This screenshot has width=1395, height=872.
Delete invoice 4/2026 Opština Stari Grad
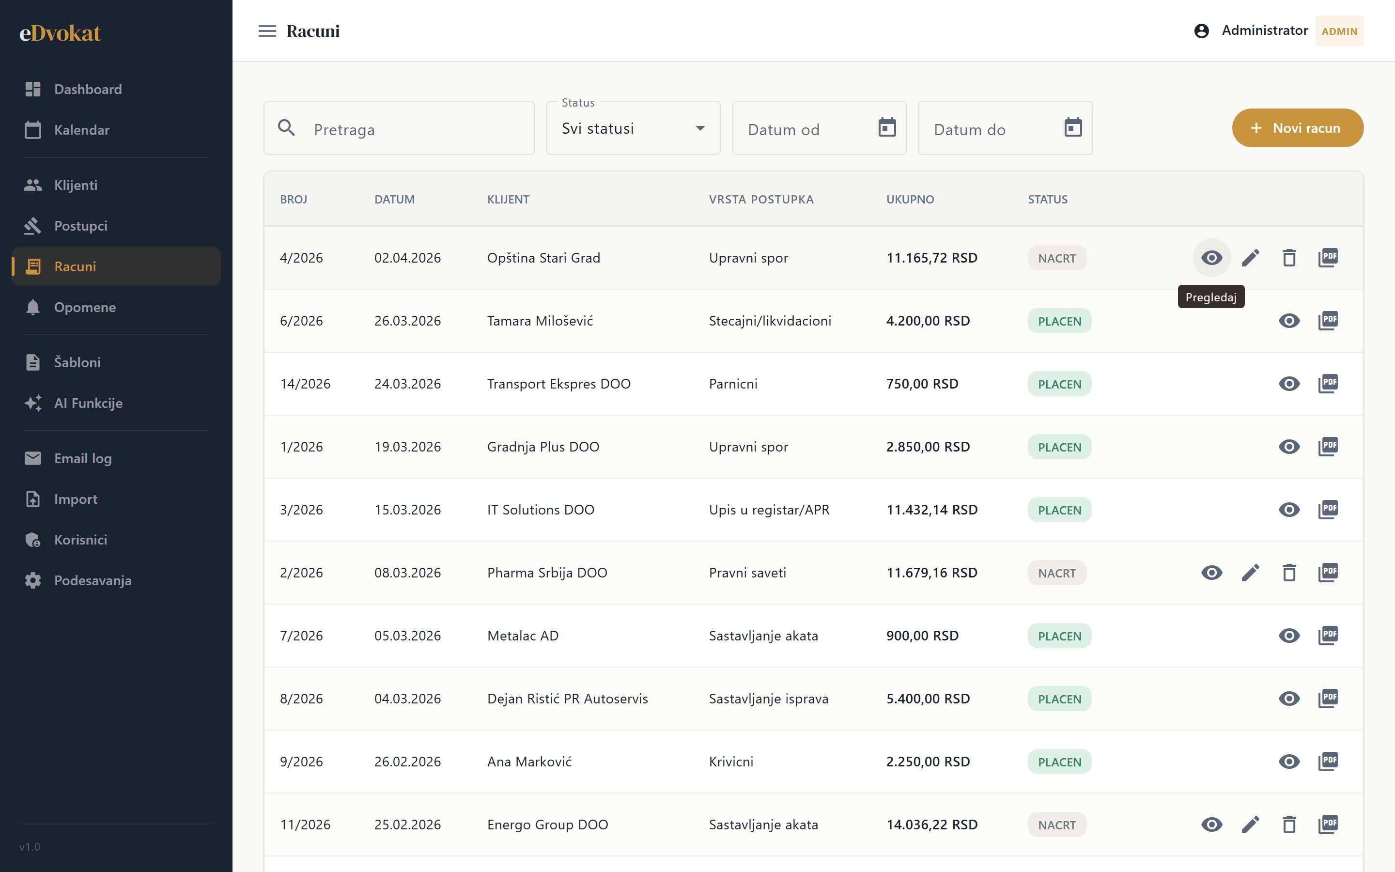tap(1289, 258)
